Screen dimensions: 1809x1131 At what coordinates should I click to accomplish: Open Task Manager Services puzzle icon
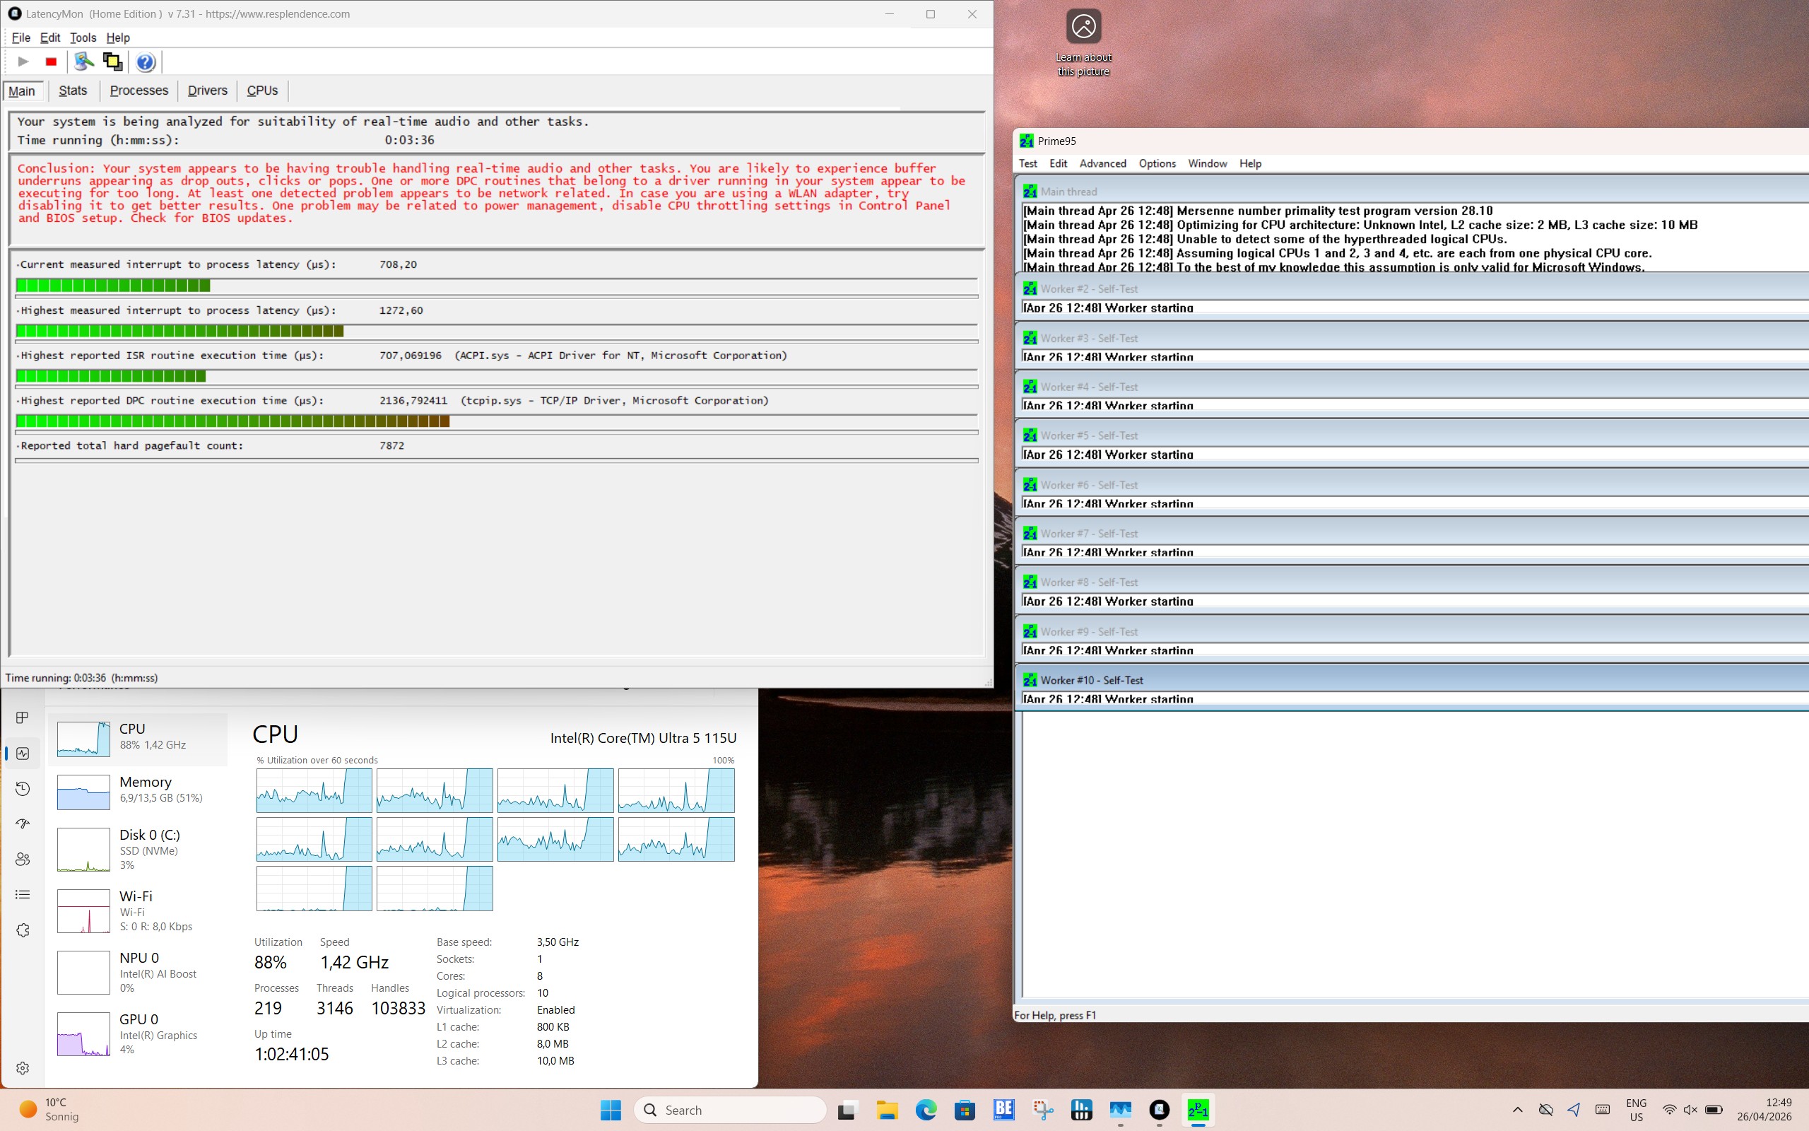pos(23,930)
